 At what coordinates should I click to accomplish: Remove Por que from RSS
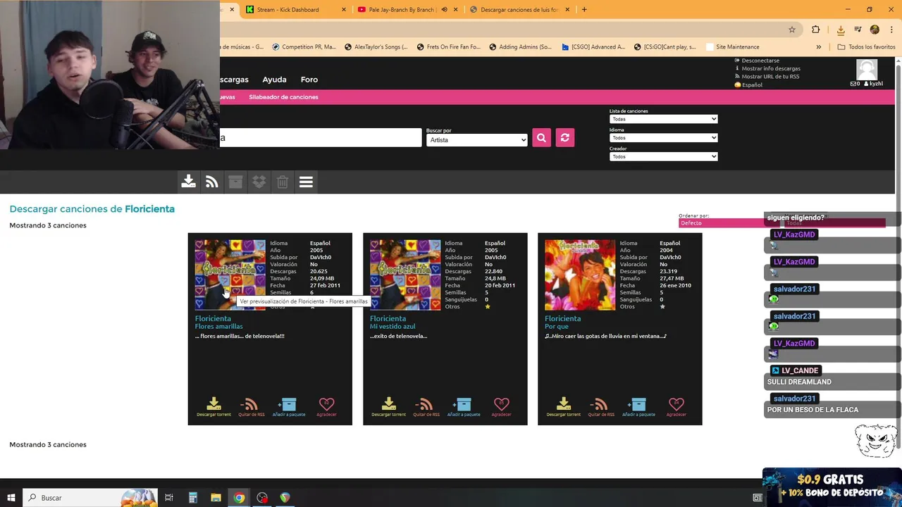(x=600, y=406)
